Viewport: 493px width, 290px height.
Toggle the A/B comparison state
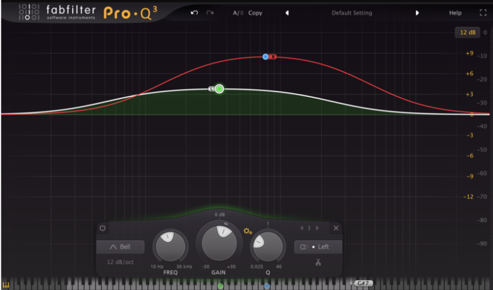pyautogui.click(x=238, y=13)
